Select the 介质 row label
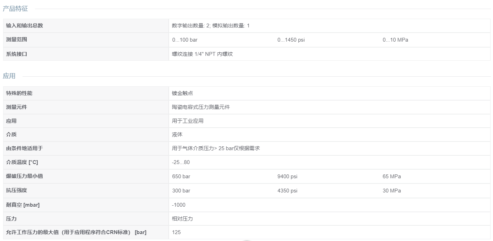This screenshot has height=241, width=493. click(11, 135)
